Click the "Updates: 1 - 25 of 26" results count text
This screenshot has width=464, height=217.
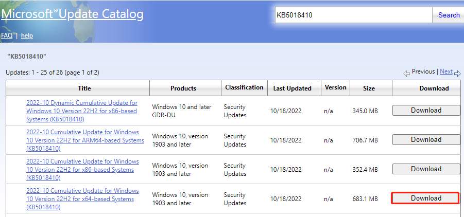pos(53,73)
